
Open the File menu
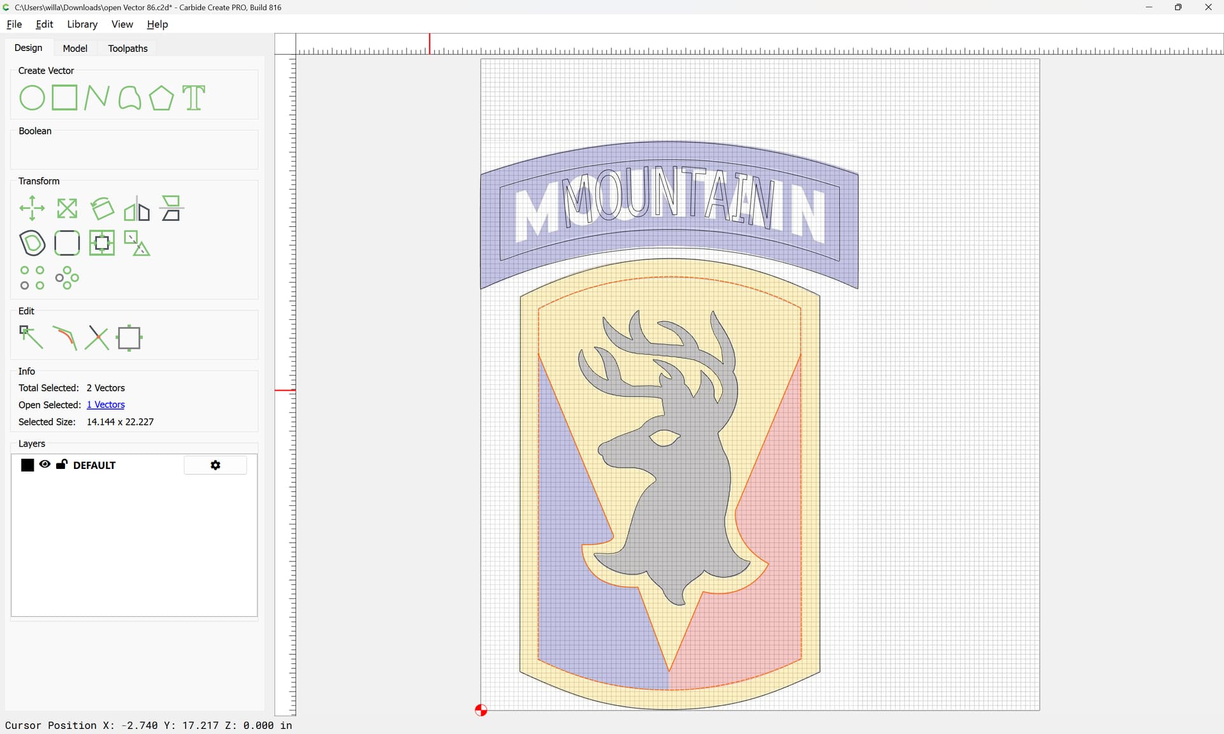(x=14, y=24)
